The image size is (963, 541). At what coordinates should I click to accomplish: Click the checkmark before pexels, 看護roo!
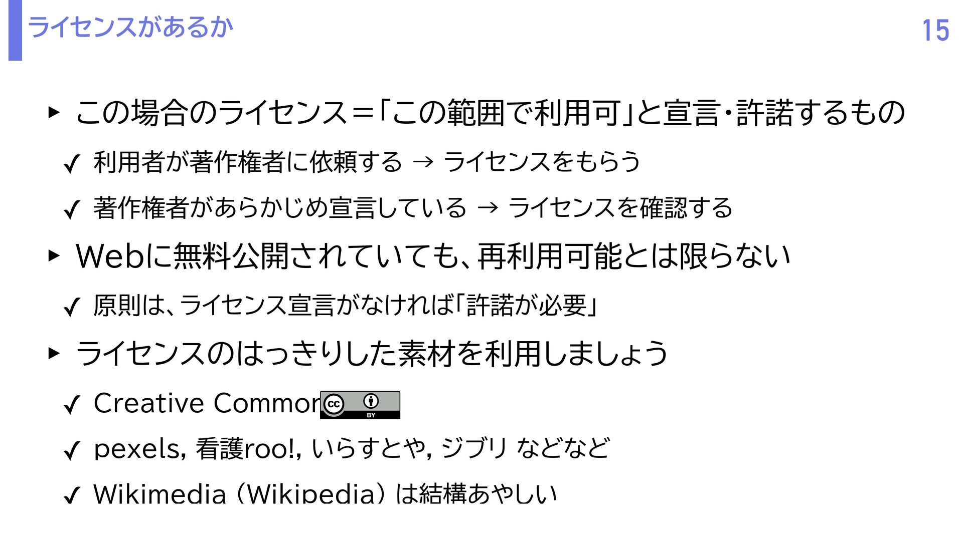[x=72, y=451]
